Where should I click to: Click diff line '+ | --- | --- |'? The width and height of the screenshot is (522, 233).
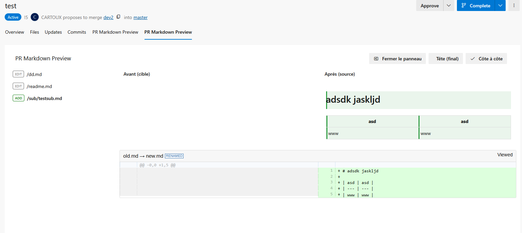[x=355, y=189]
